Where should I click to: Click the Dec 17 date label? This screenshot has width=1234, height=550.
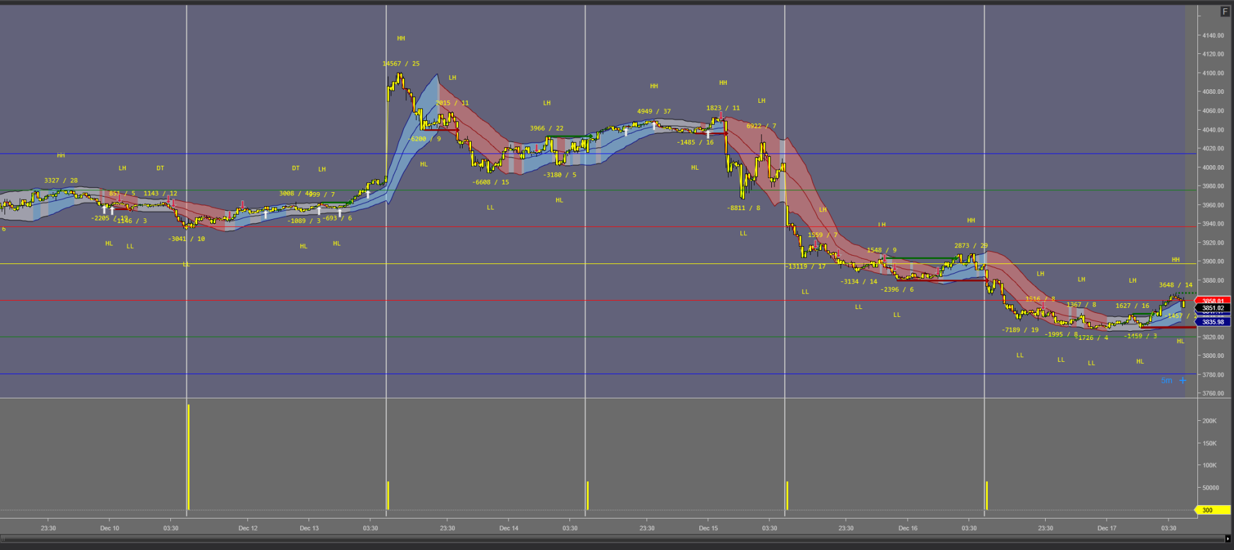click(x=1107, y=528)
